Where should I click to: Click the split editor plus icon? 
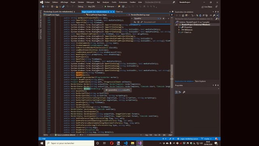[172, 15]
